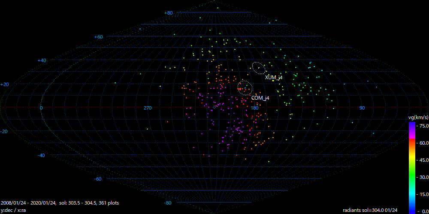Viewport: 429px width, 214px height.
Task: Click the -80 declination label
Action: (x=168, y=203)
